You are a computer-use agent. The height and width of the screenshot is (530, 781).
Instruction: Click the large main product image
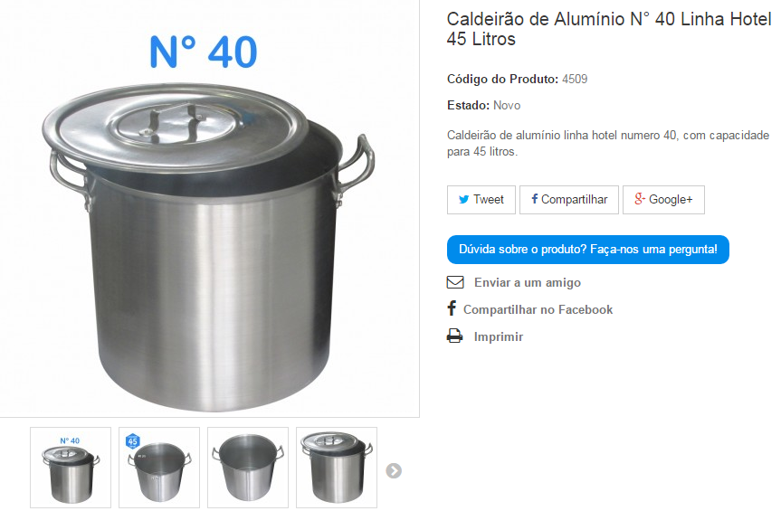[x=209, y=209]
